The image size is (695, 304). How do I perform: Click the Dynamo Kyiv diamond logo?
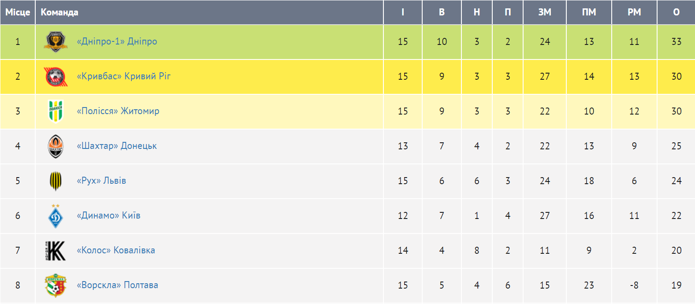tap(56, 216)
